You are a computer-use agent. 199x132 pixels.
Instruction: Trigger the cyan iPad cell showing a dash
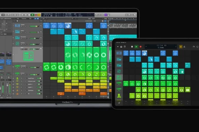(188, 65)
